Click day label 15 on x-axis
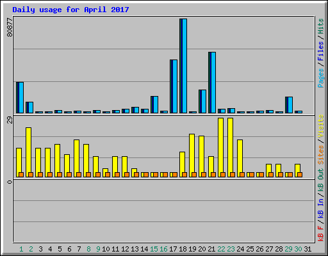 click(x=154, y=249)
